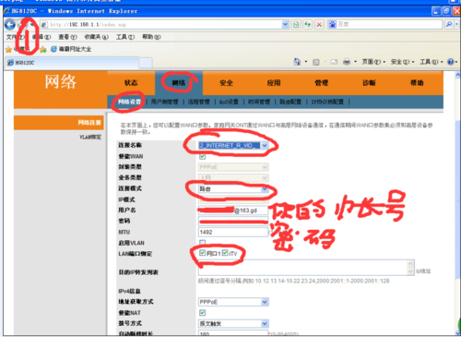The width and height of the screenshot is (461, 337).
Task: Click the URL address field 192.168.1.1
Action: (165, 24)
